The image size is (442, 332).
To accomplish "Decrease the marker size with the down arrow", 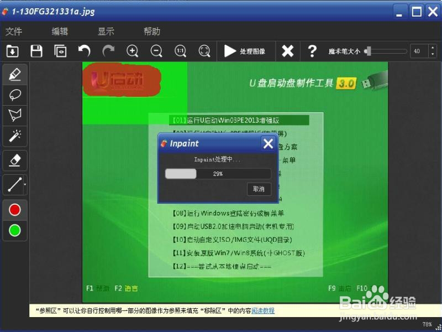I will [433, 54].
